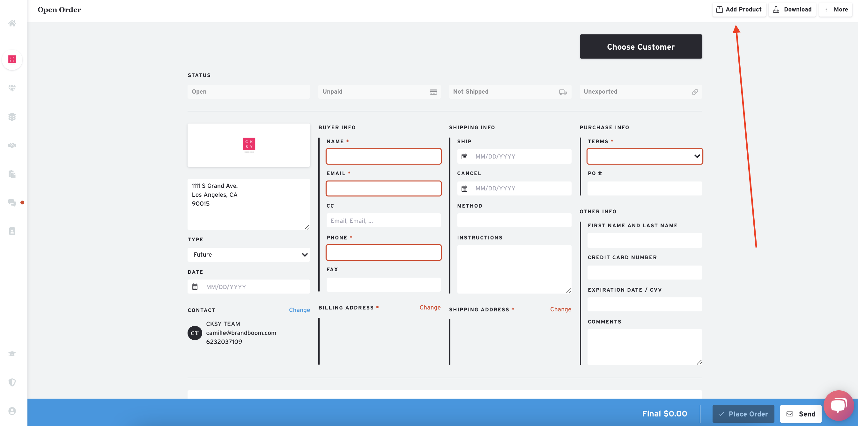Click Place Order button
Image resolution: width=858 pixels, height=426 pixels.
click(x=743, y=414)
